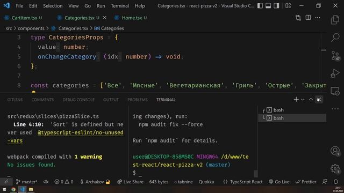Switch to the Home.tsx tab
Screen dimensions: 344x193
point(132,18)
